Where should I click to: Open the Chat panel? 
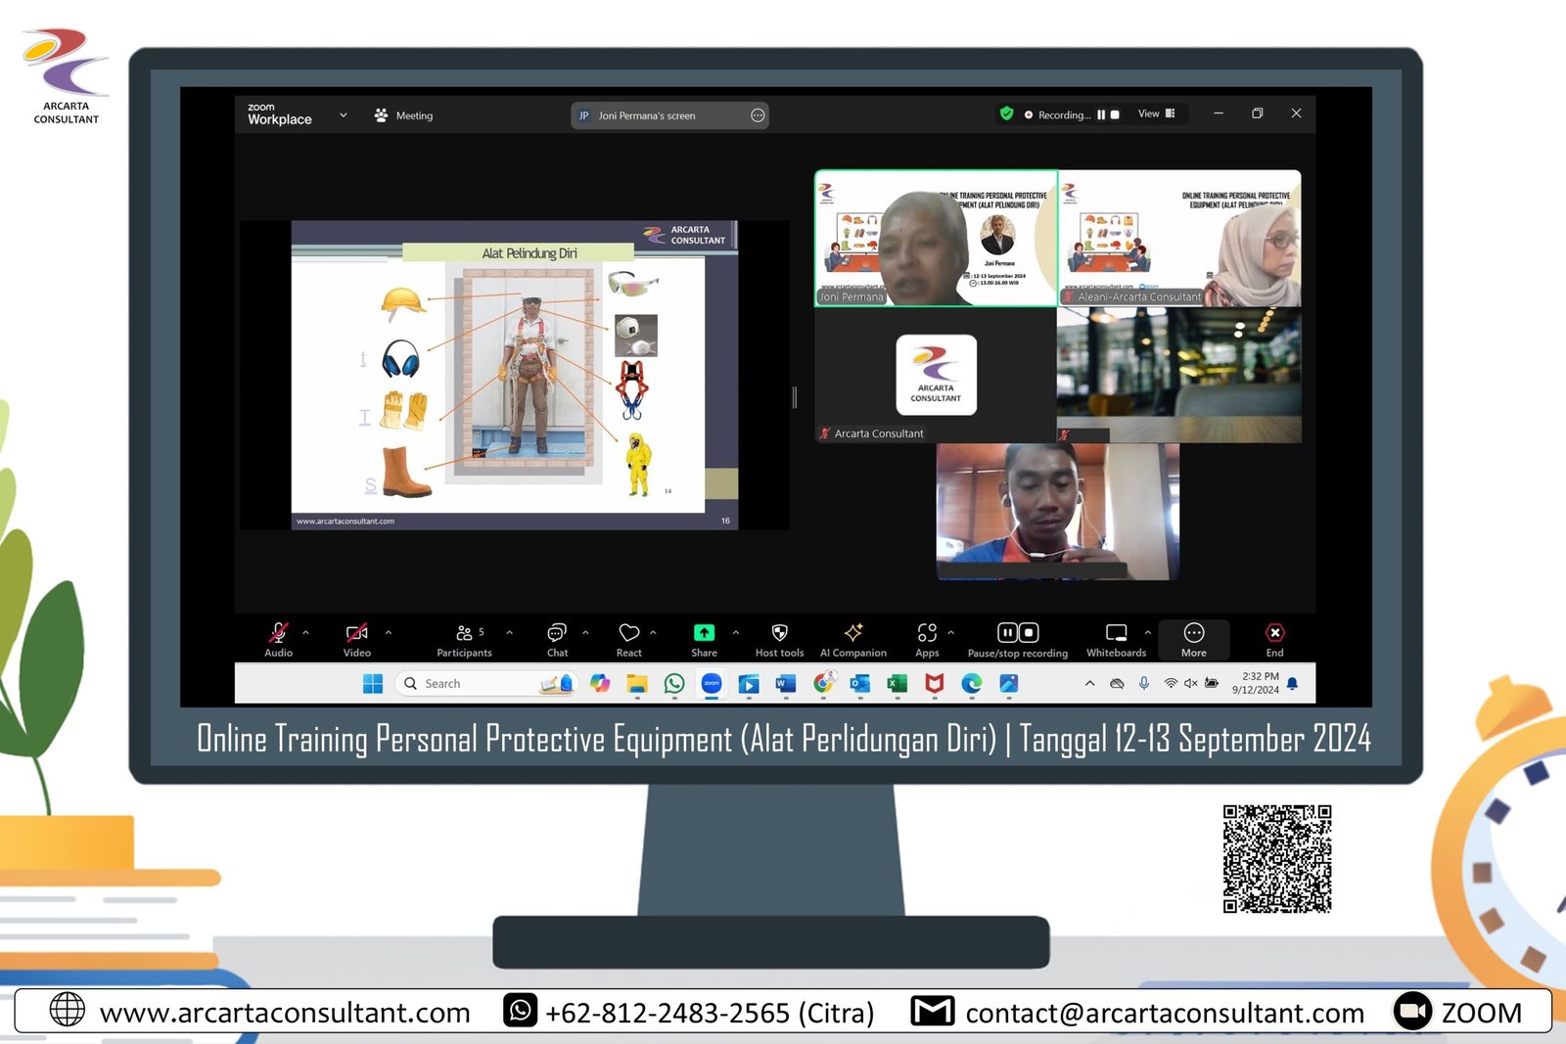click(557, 634)
